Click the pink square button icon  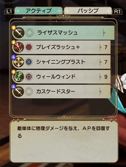click(29, 77)
